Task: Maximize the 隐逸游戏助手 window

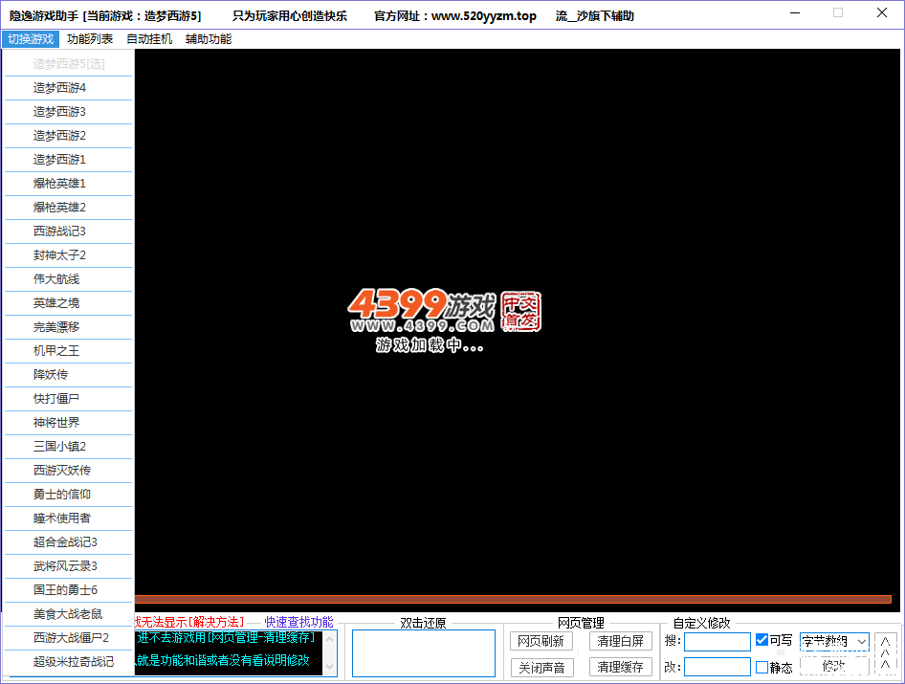Action: [x=838, y=12]
